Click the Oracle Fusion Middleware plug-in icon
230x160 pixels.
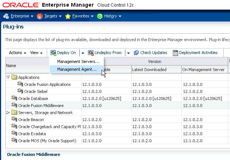click(14, 105)
